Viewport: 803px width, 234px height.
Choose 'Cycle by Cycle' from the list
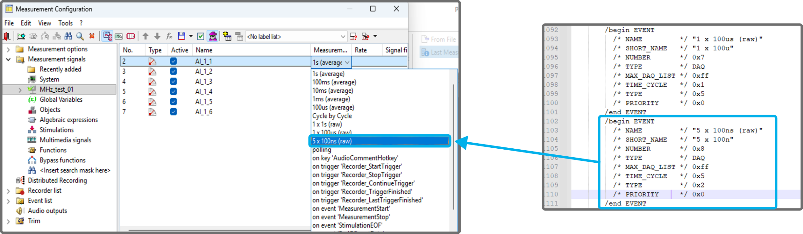pos(332,116)
